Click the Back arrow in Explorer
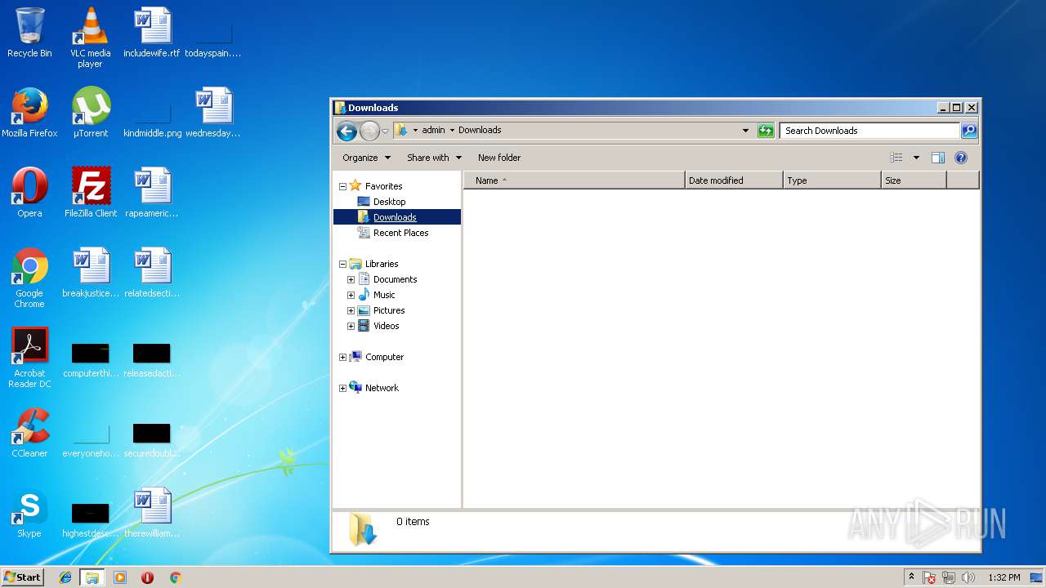The width and height of the screenshot is (1046, 588). coord(346,131)
